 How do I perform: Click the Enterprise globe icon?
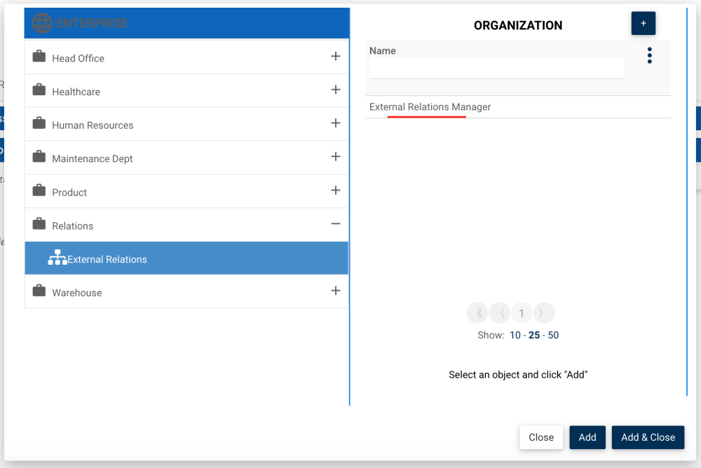42,23
